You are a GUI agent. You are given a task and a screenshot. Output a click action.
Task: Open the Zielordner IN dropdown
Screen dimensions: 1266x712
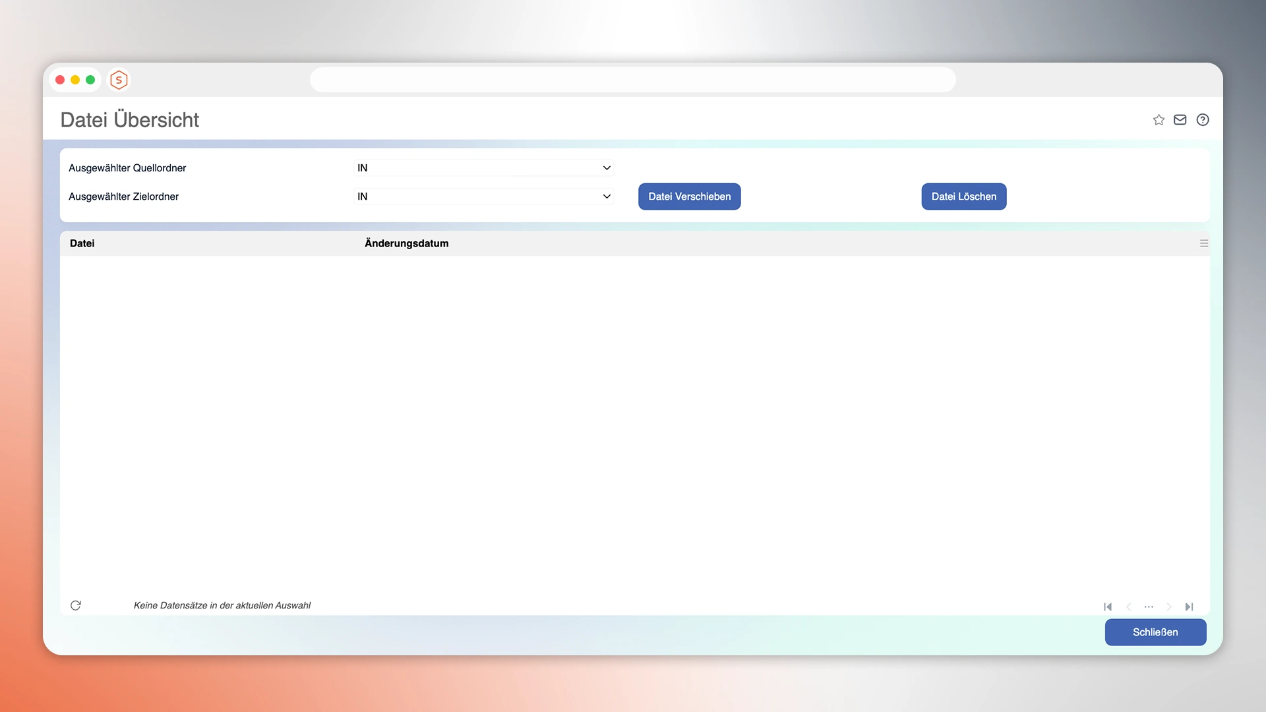pos(483,196)
